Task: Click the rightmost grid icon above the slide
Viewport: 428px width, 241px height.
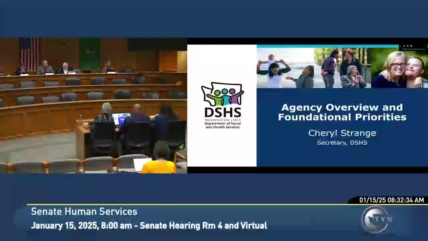Action: (x=411, y=46)
